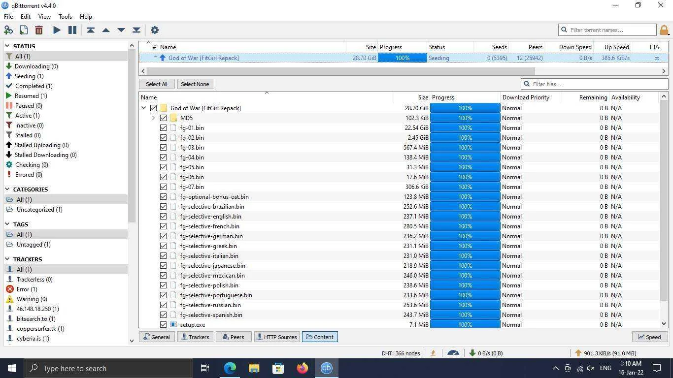Uncheck fg-selective-brazilian.bin
This screenshot has width=673, height=378.
point(163,206)
